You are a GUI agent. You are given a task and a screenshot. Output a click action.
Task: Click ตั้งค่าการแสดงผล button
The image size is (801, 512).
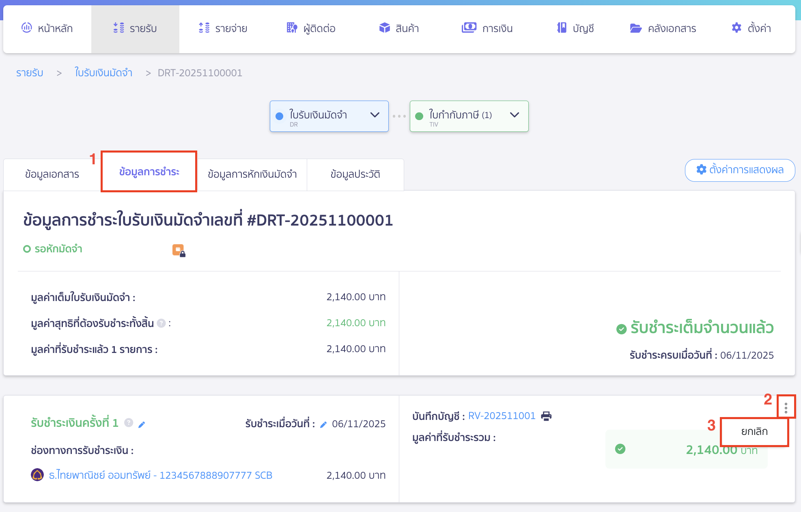click(739, 170)
